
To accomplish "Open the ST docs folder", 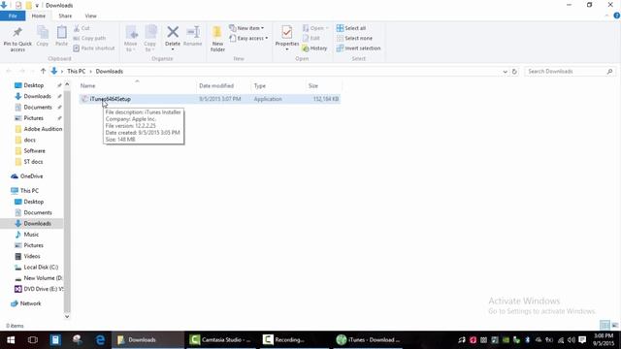I will (33, 162).
